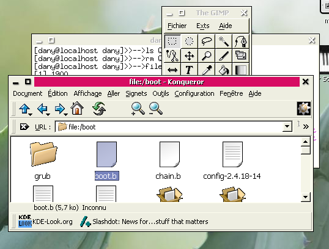Open GIMP's Fichier menu
The height and width of the screenshot is (249, 329).
[177, 26]
